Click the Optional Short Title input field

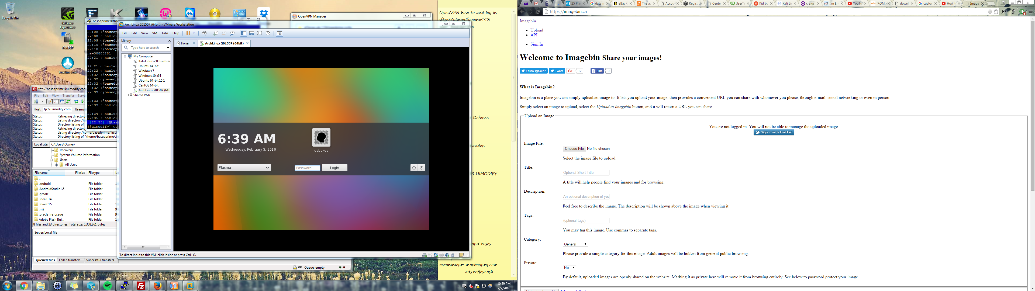tap(586, 172)
